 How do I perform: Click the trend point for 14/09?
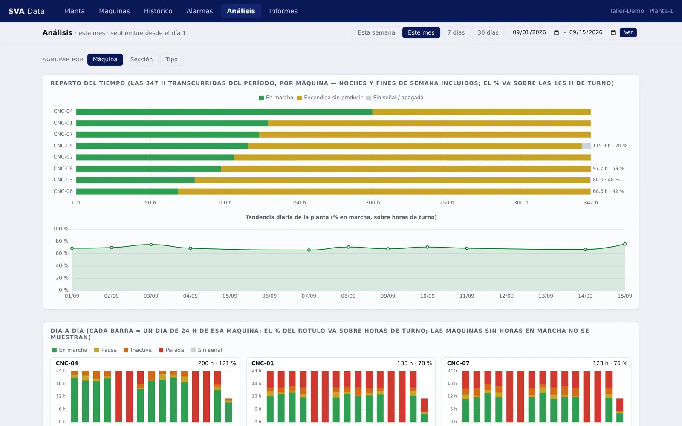click(x=585, y=250)
